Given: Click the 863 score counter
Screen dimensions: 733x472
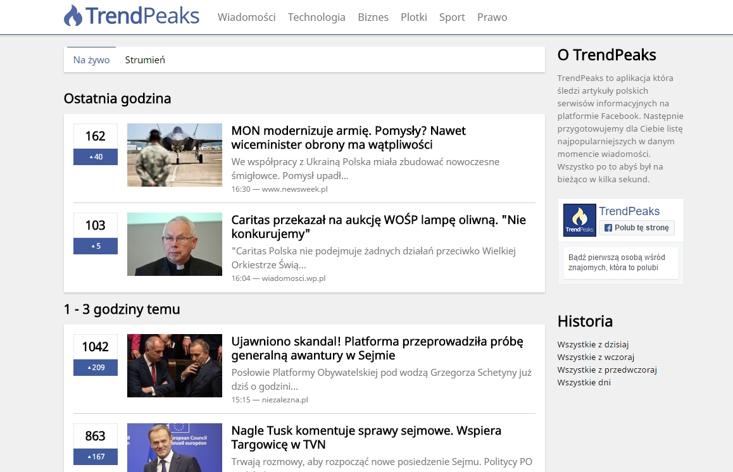Looking at the screenshot, I should [96, 436].
